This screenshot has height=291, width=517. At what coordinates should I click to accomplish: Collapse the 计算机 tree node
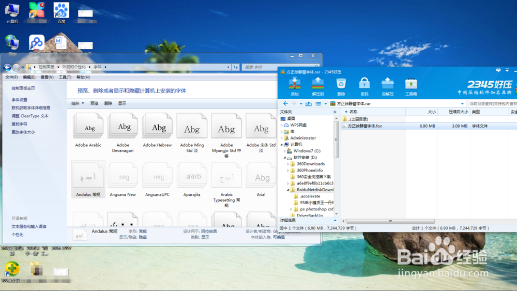(281, 144)
